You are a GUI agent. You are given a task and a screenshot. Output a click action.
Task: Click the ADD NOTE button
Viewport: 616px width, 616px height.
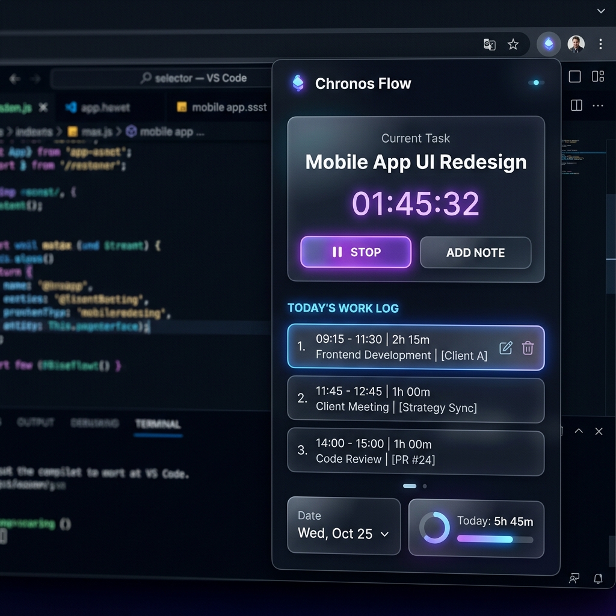[x=475, y=253]
